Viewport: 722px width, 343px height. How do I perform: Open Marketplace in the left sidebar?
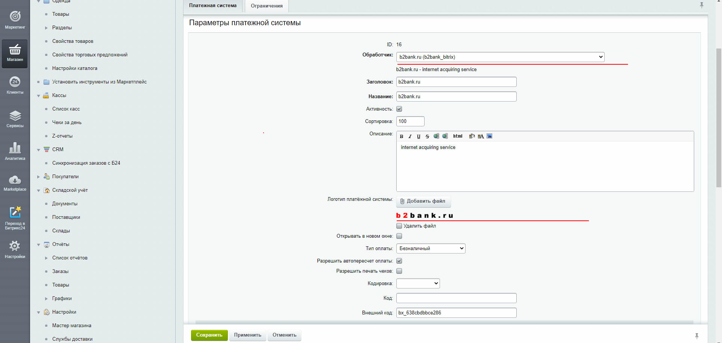[15, 183]
